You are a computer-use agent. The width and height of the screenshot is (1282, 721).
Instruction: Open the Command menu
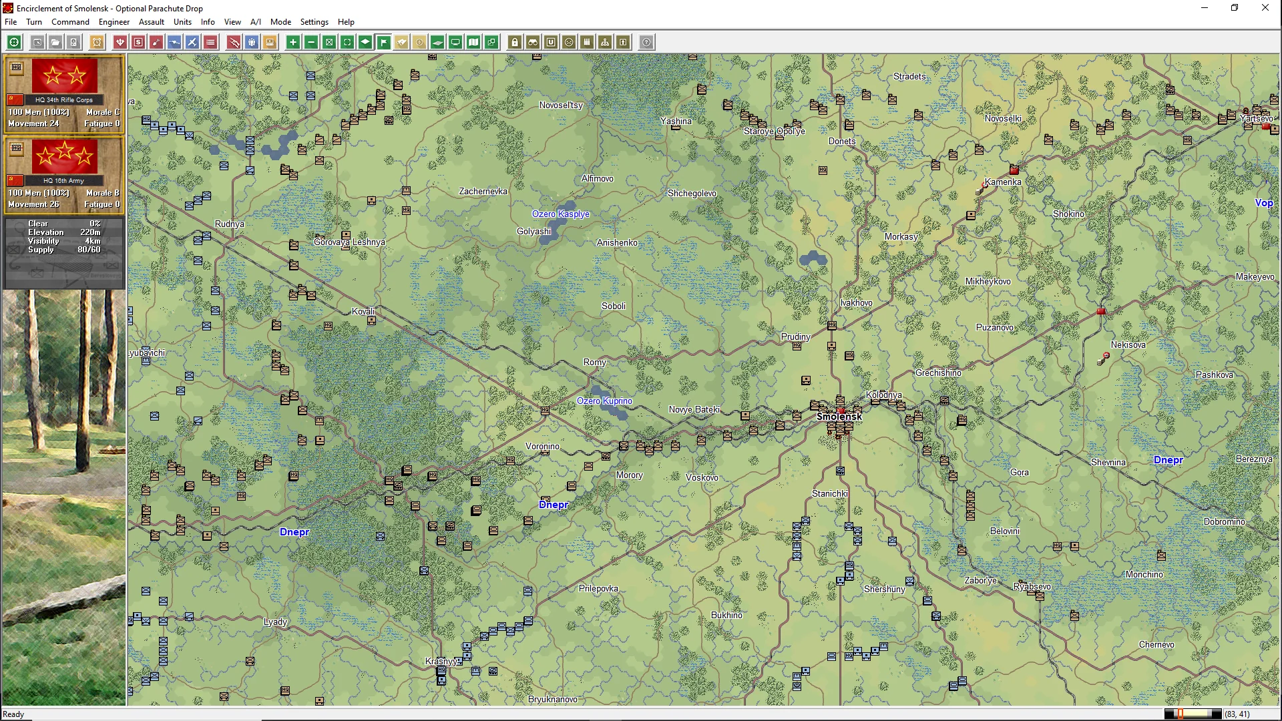pyautogui.click(x=70, y=21)
